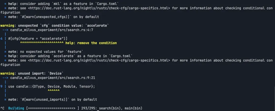Image resolution: width=275 pixels, height=111 pixels.
Task: Click line number 4 in the gutter
Action: tap(2, 39)
